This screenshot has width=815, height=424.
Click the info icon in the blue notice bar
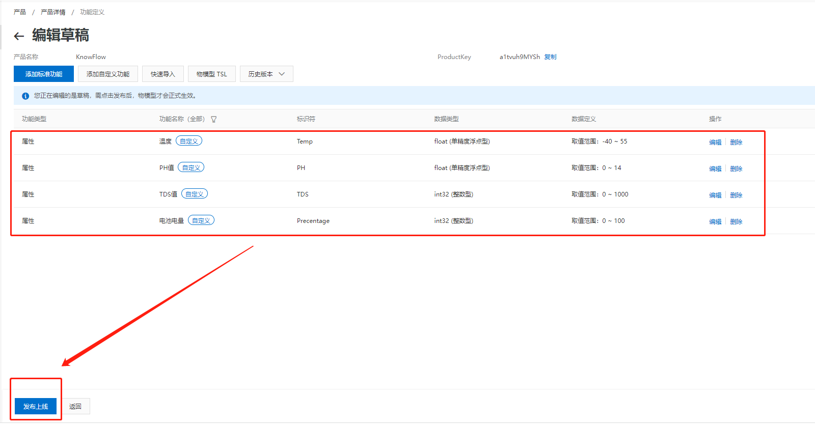click(25, 96)
